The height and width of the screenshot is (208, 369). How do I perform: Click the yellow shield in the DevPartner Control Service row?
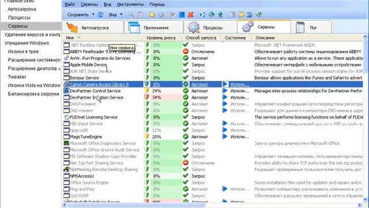[146, 91]
